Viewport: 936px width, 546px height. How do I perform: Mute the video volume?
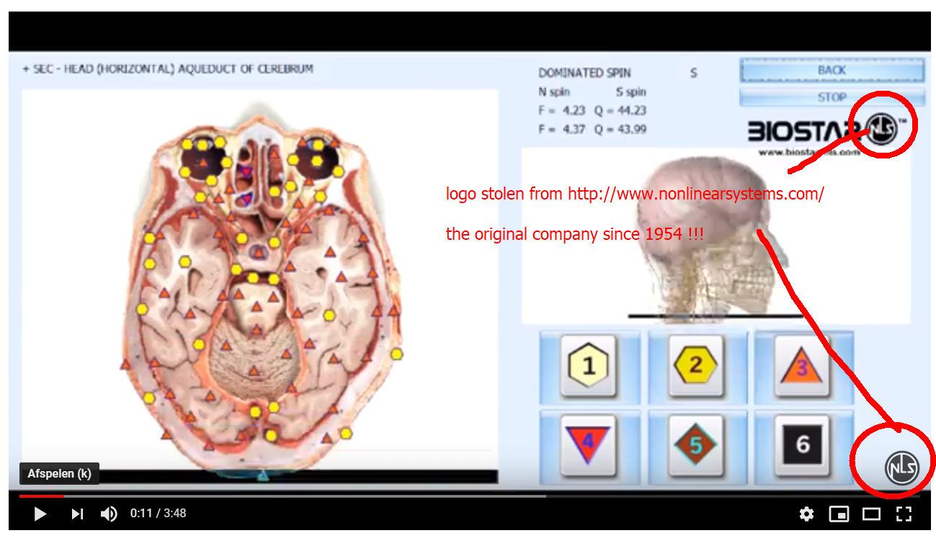click(109, 514)
